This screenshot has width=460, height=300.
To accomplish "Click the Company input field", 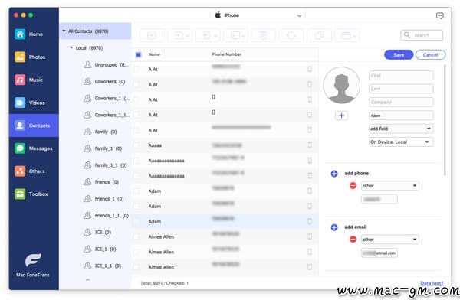I will point(401,103).
